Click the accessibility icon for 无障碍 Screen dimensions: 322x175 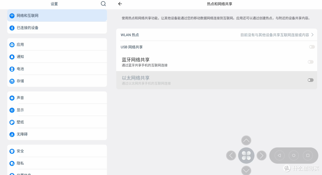coord(12,134)
